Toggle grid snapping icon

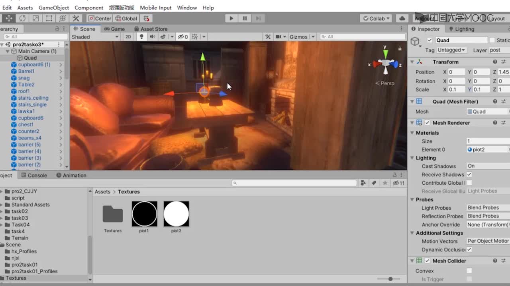(x=147, y=18)
